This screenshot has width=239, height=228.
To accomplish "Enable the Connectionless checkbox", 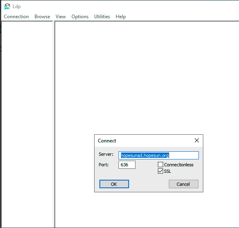I will [160, 165].
